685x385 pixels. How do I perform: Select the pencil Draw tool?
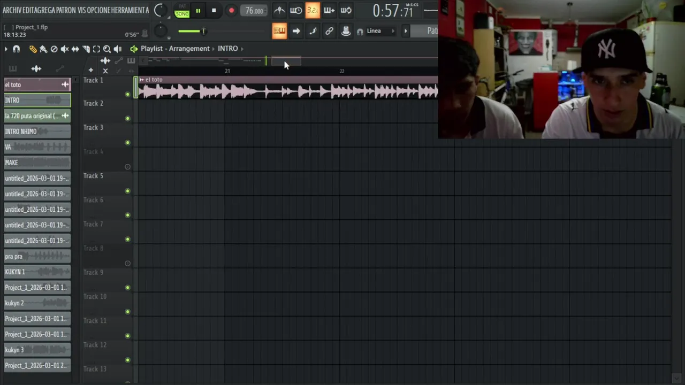33,49
